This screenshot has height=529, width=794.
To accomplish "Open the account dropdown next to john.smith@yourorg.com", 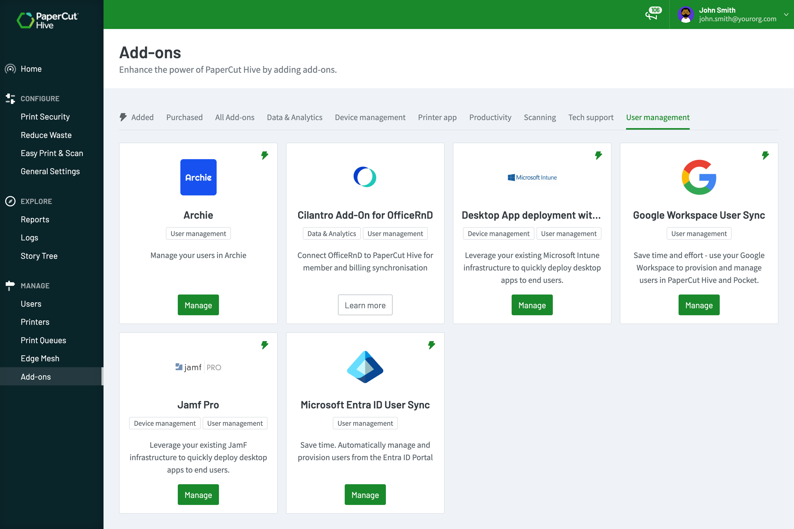I will (x=786, y=14).
